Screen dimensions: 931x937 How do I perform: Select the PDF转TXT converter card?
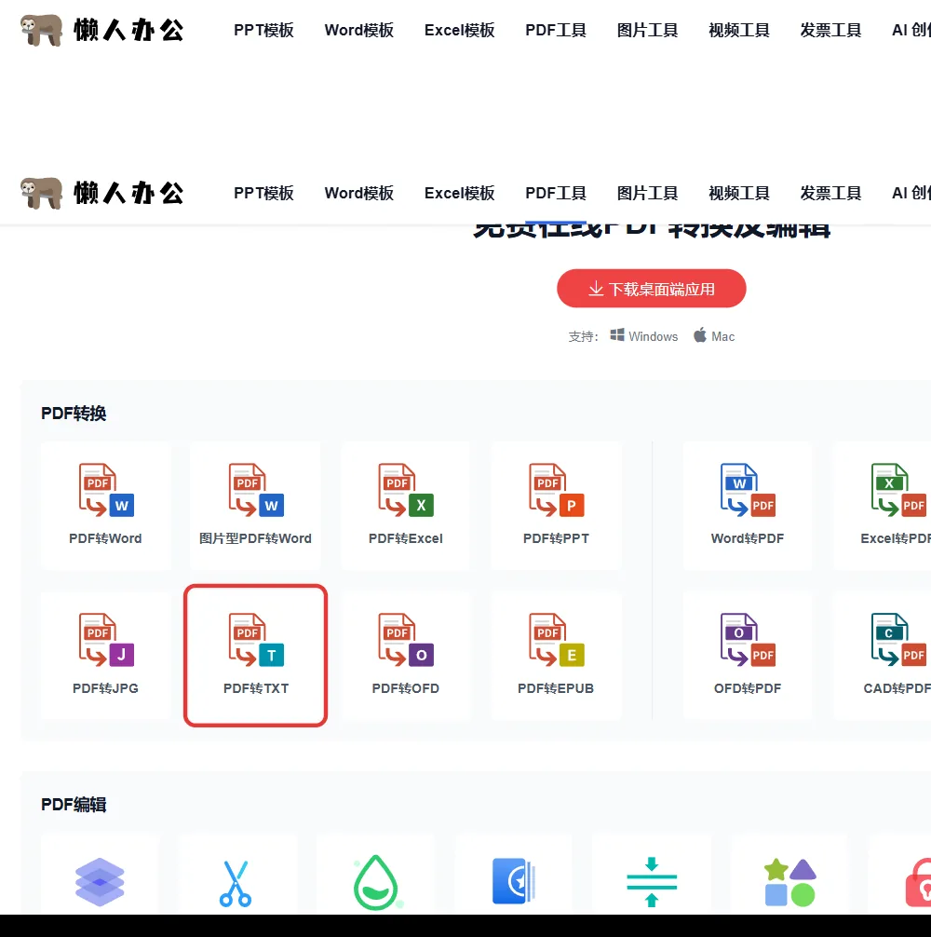(x=256, y=655)
